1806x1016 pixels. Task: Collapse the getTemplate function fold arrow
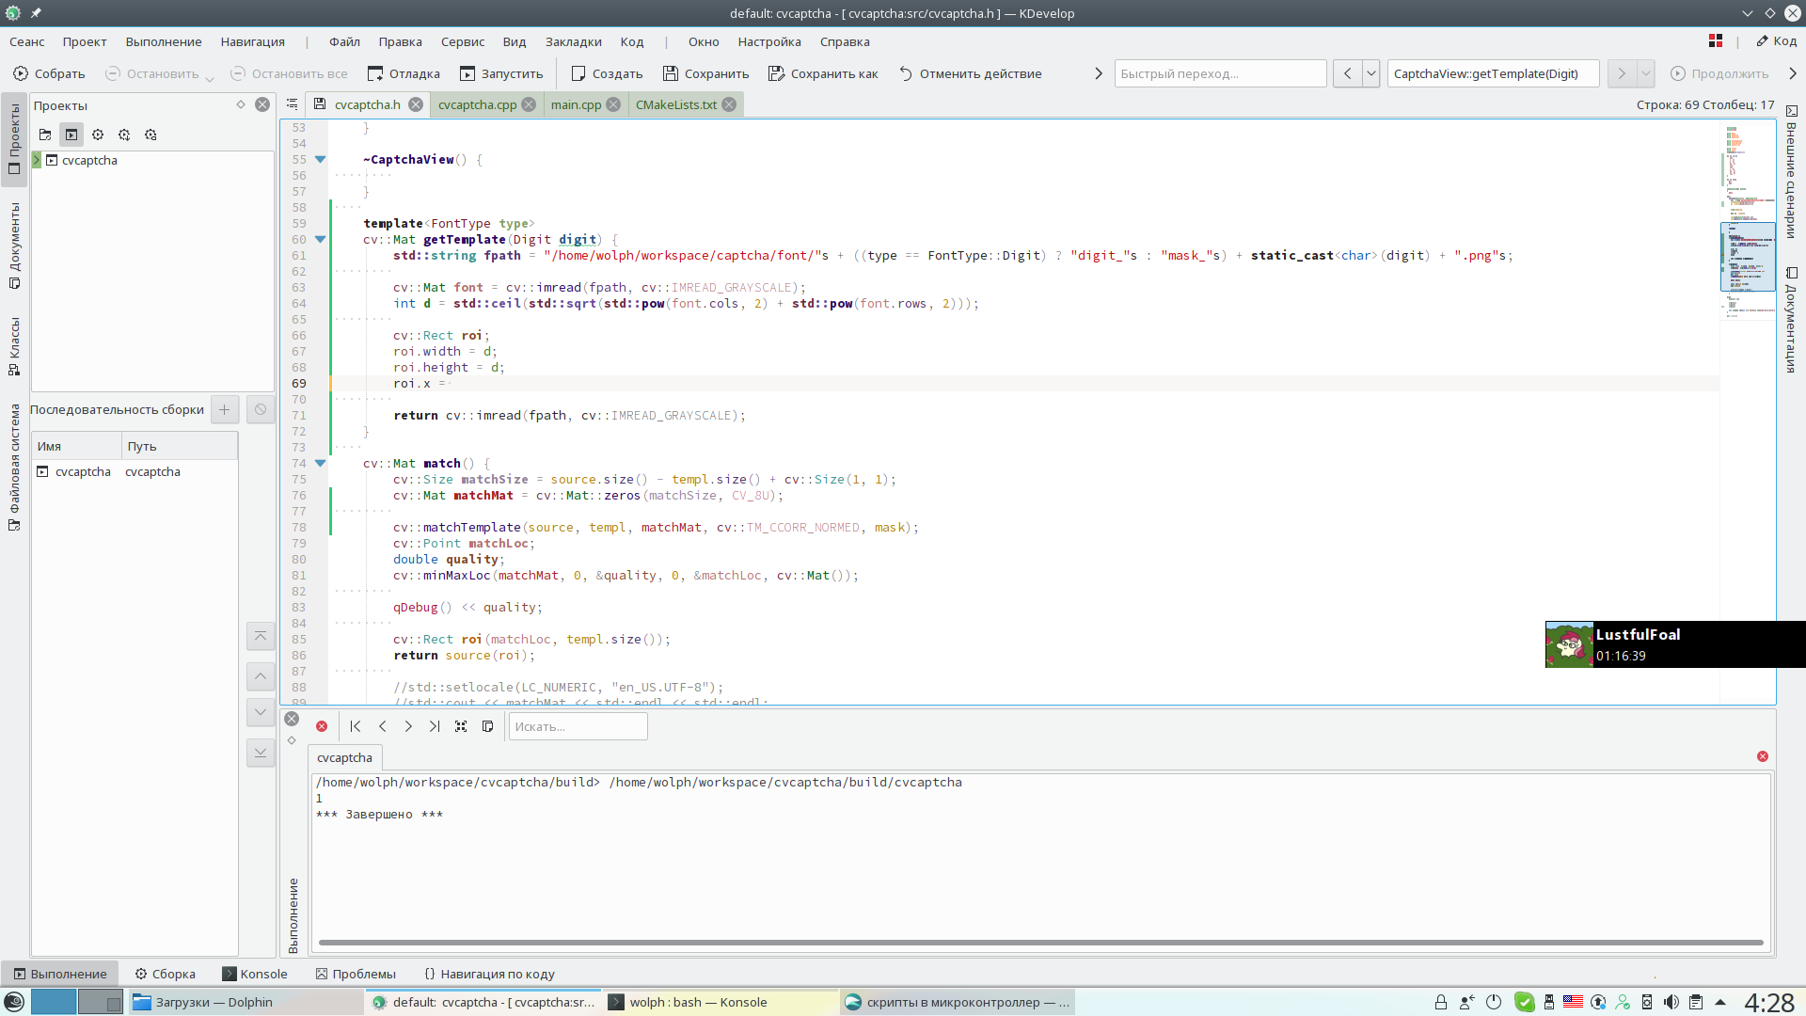click(x=320, y=239)
